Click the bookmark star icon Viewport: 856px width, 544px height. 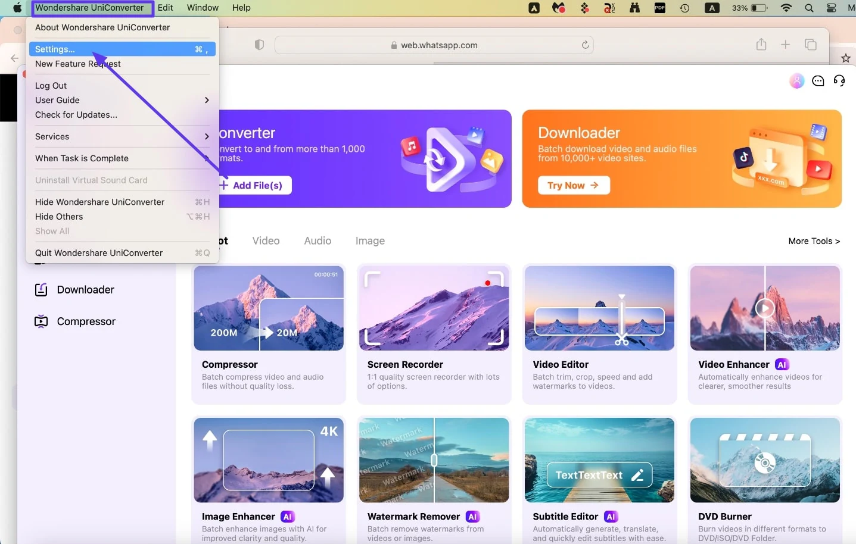coord(845,58)
